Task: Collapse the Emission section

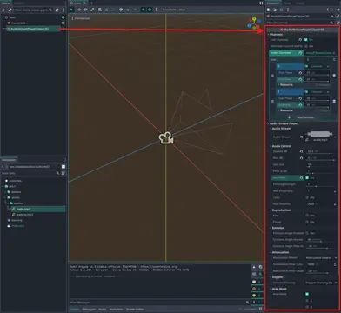Action: (x=278, y=228)
